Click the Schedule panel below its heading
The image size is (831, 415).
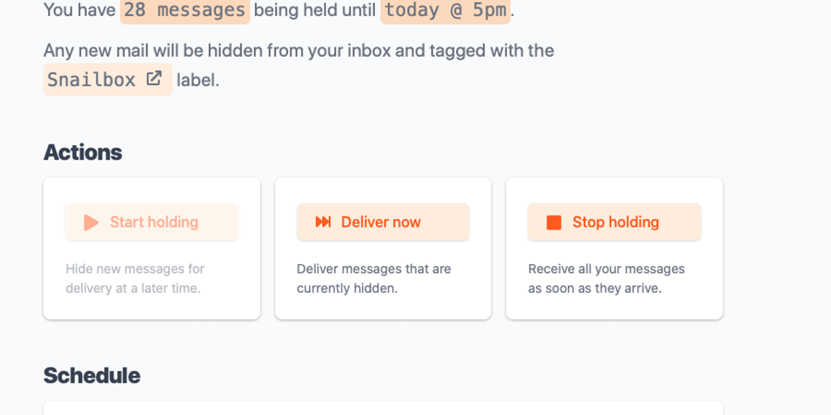point(383,408)
